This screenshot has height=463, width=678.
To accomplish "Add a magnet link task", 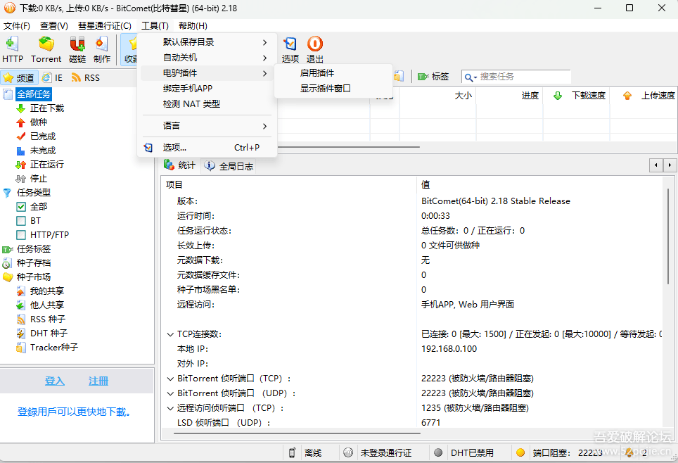I will [x=77, y=49].
